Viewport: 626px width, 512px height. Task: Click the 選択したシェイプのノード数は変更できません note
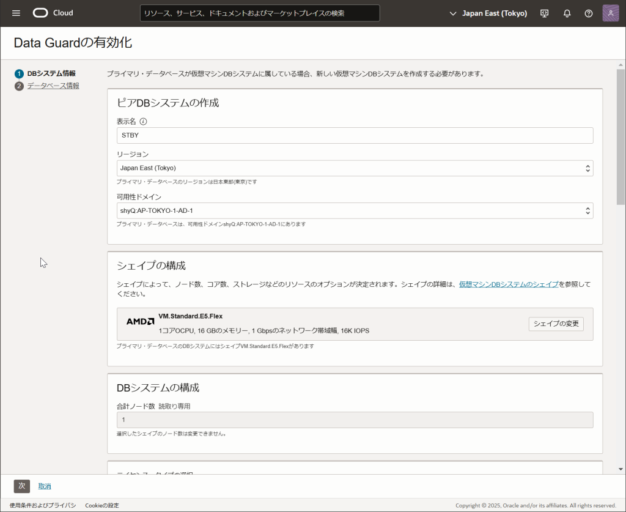[x=172, y=434]
